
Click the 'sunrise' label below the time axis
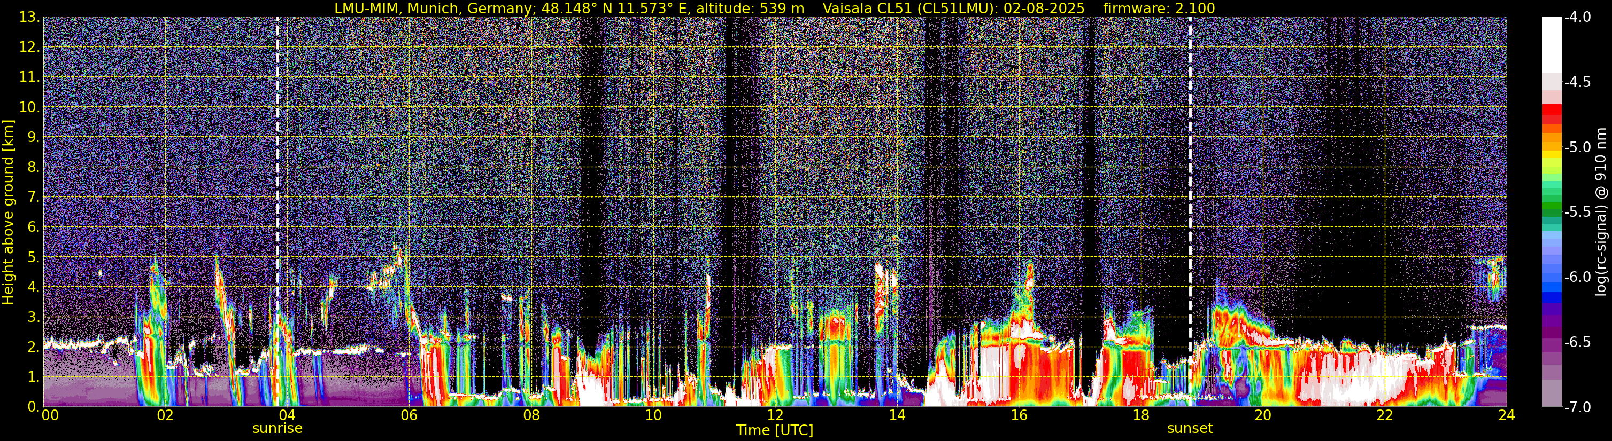277,429
